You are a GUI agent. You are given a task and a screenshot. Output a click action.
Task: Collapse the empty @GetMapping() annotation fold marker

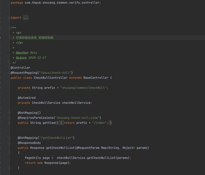[x=9, y=113]
